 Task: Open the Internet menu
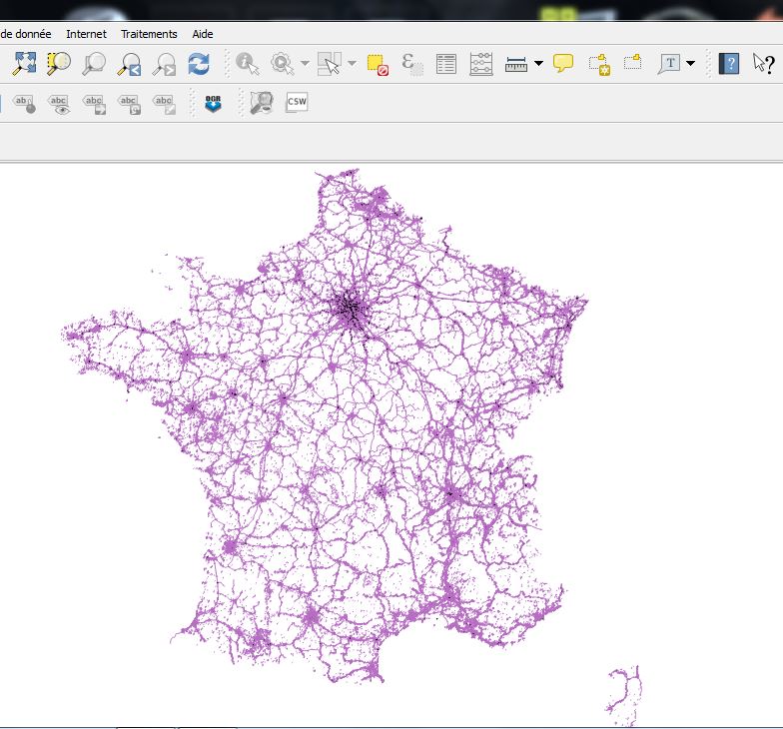tap(86, 34)
